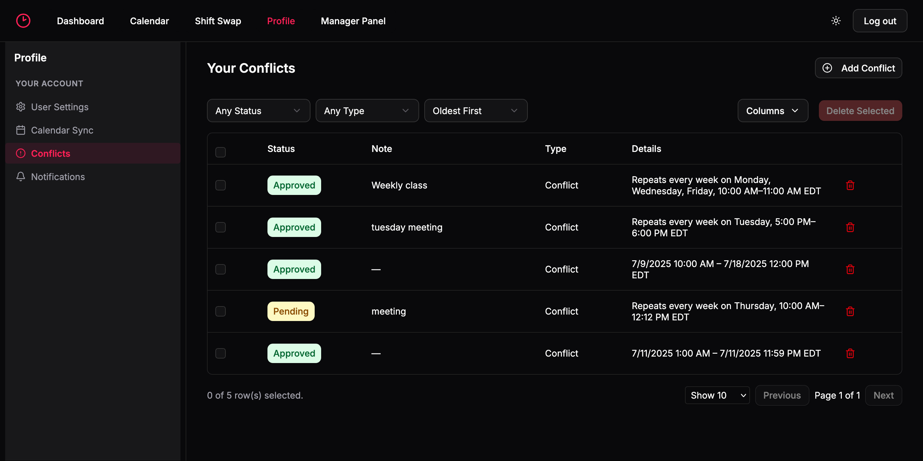The width and height of the screenshot is (923, 461).
Task: Click trash icon for tuesday meeting row
Action: [x=850, y=227]
